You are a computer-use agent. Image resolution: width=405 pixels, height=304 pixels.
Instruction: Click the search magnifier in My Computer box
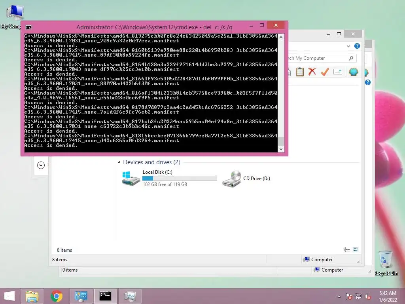[351, 58]
